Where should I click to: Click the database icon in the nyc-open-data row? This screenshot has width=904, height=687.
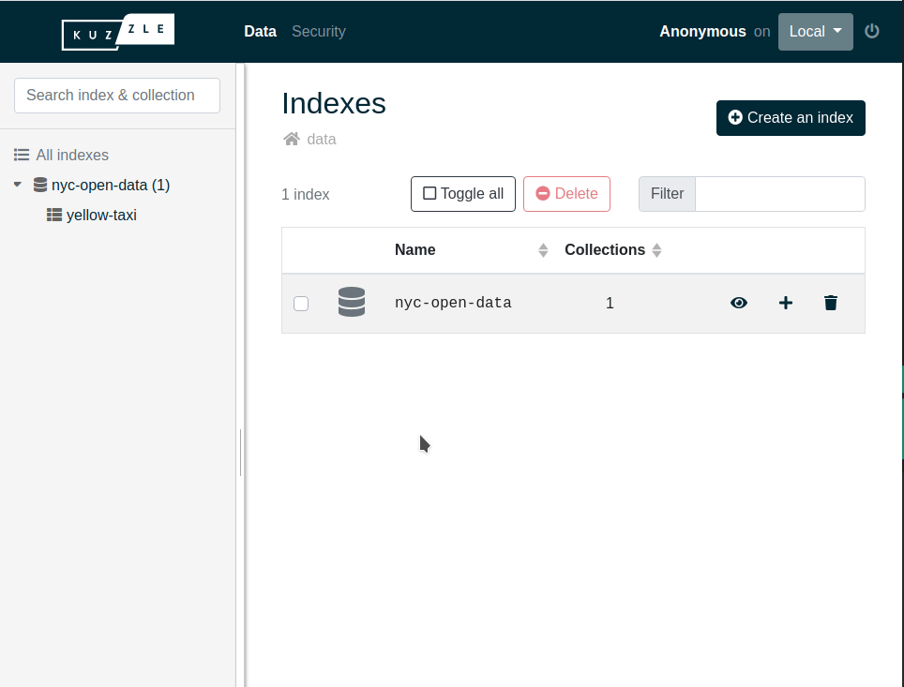[x=352, y=302]
